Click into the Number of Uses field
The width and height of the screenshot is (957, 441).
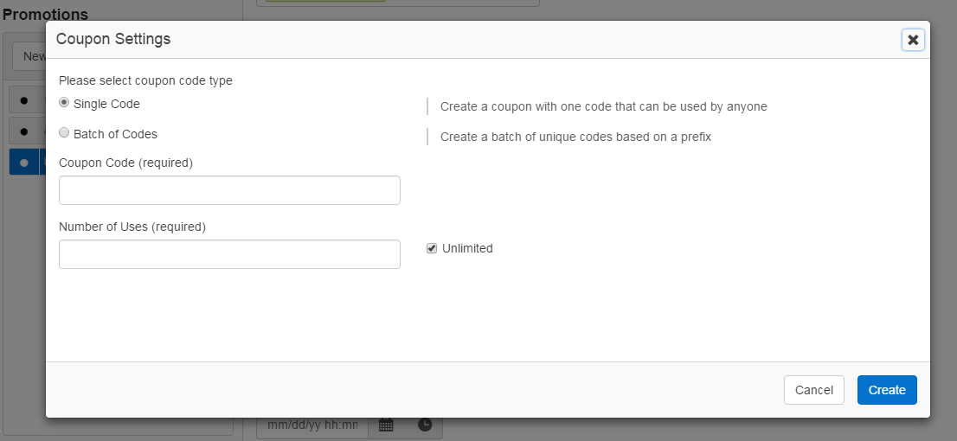click(229, 254)
